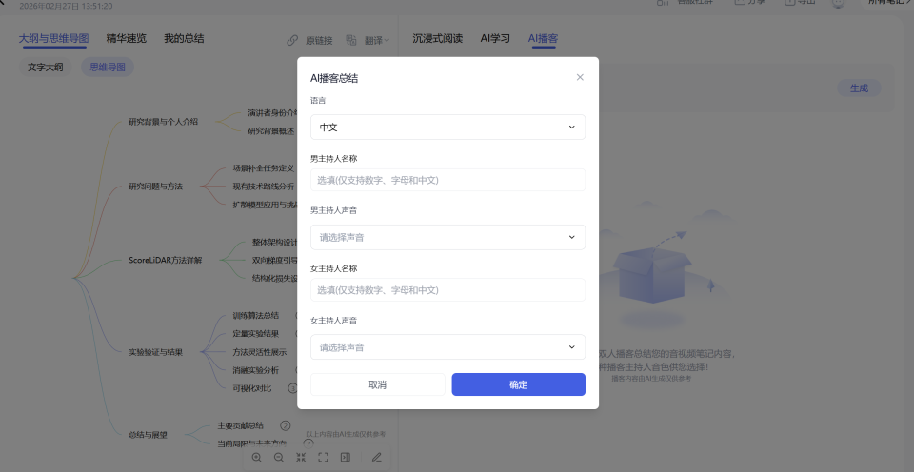
Task: Click the 消融实验分析 child node
Action: coord(256,370)
